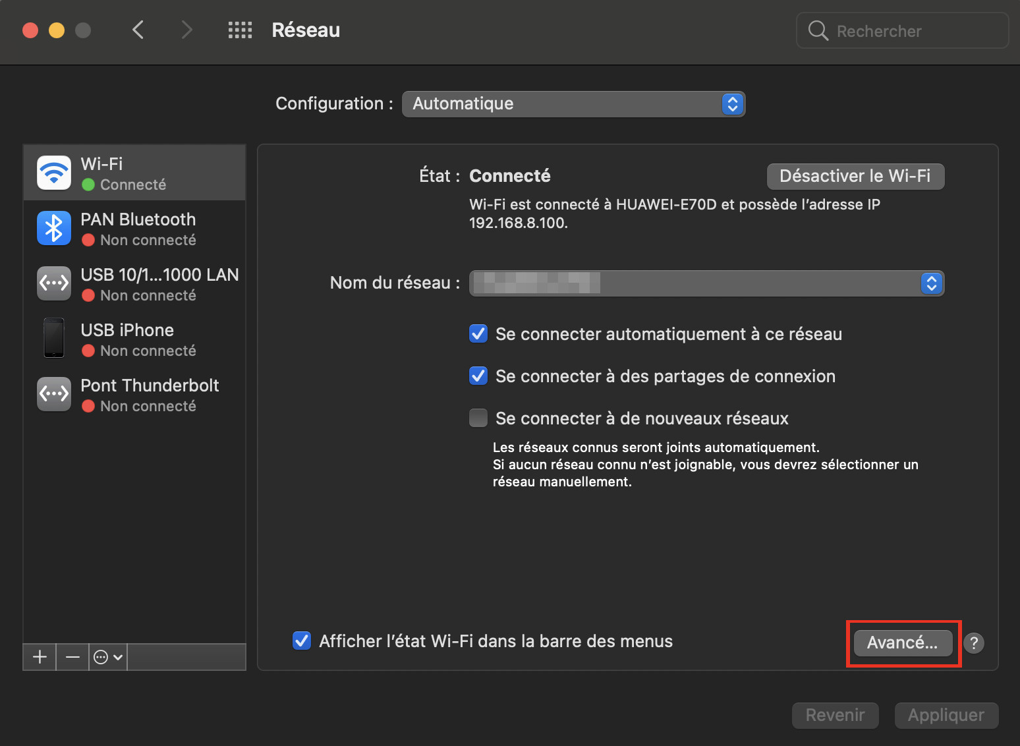Expand the Nom du réseau dropdown

pos(706,283)
